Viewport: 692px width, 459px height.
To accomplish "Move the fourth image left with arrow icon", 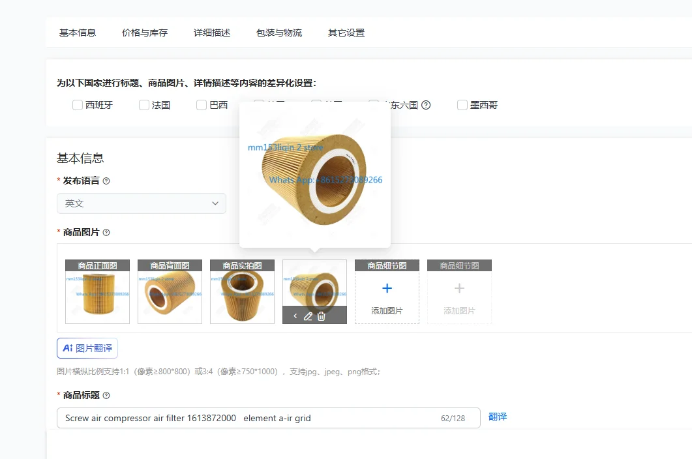I will [x=295, y=316].
